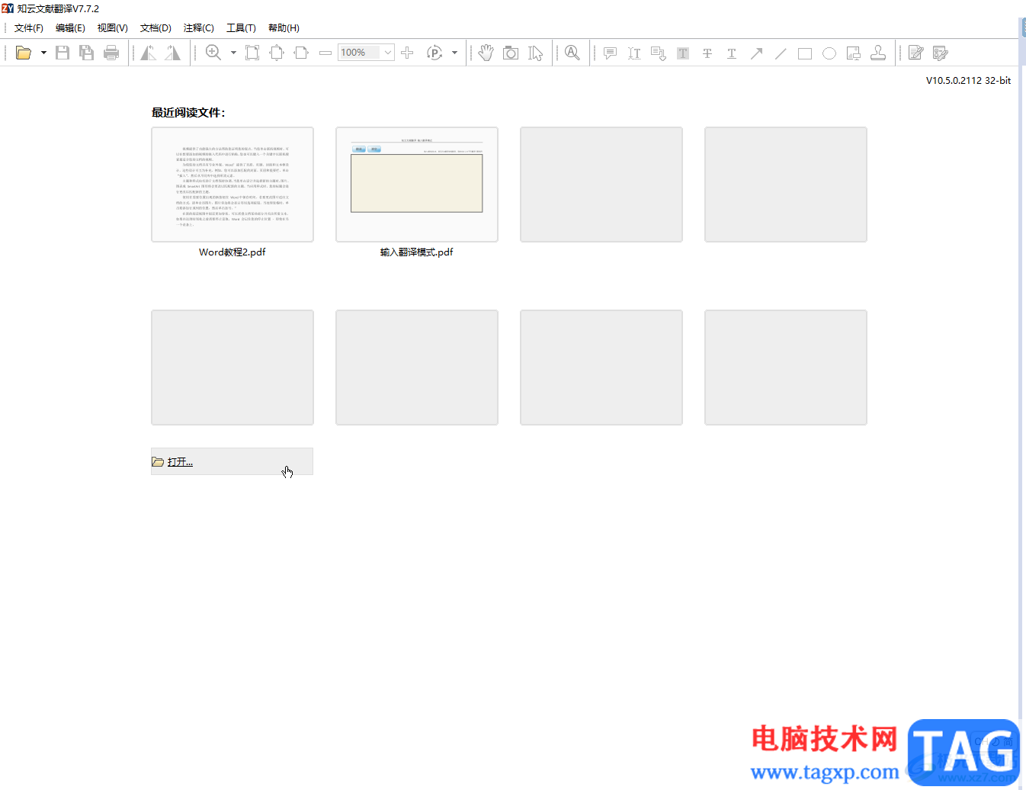
Task: Open the 注释(C) menu
Action: [199, 27]
